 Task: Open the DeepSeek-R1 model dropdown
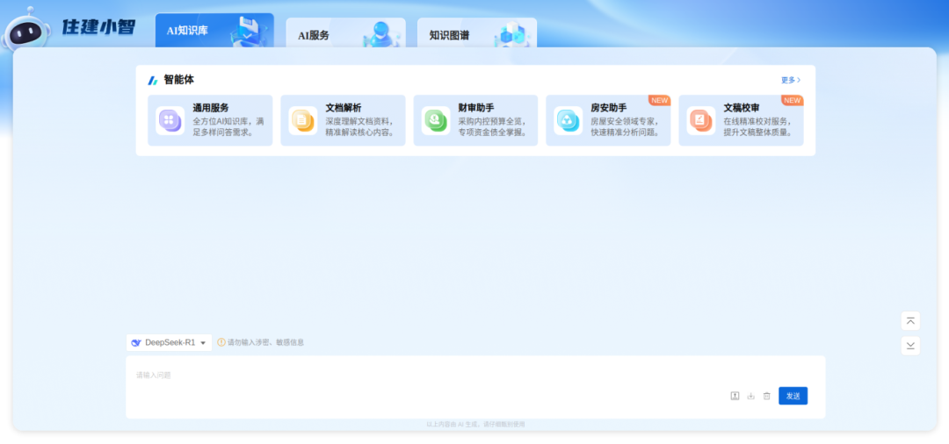click(169, 342)
